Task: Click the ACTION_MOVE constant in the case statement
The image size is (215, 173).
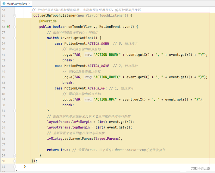Action: click(x=98, y=66)
